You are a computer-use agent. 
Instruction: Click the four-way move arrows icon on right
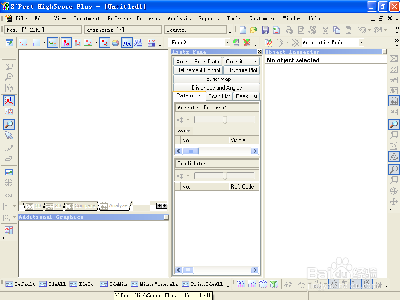click(394, 202)
